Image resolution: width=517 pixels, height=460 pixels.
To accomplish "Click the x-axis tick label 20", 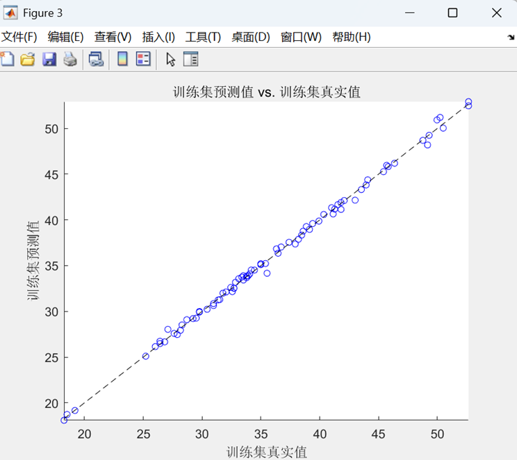I will coord(84,434).
